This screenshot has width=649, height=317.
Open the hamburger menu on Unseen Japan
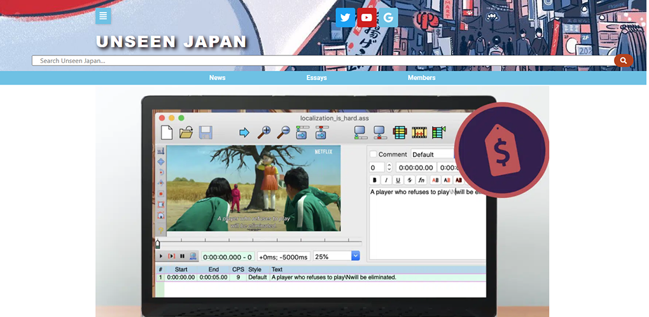pos(103,16)
